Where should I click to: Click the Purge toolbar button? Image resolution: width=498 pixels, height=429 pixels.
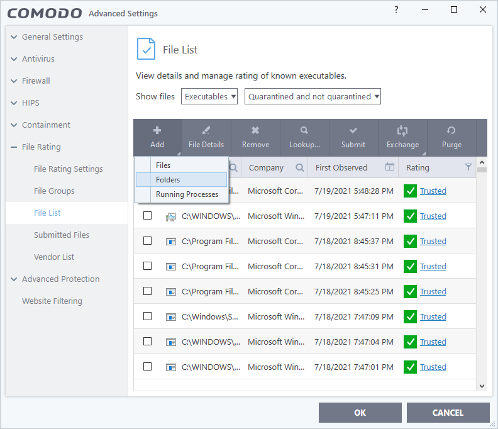[x=451, y=138]
